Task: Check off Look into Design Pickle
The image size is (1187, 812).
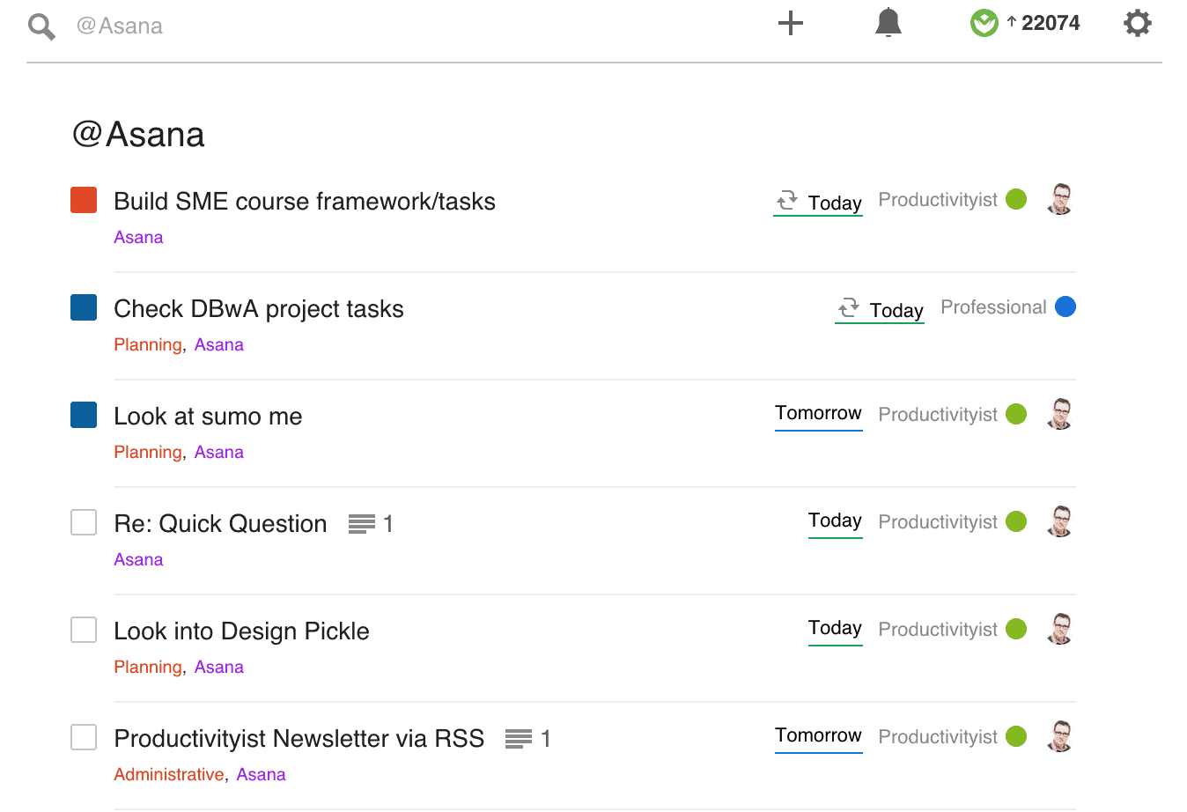Action: tap(84, 630)
